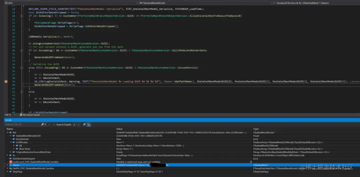
Task: Expand the Ar variable node
Action: 7,155
